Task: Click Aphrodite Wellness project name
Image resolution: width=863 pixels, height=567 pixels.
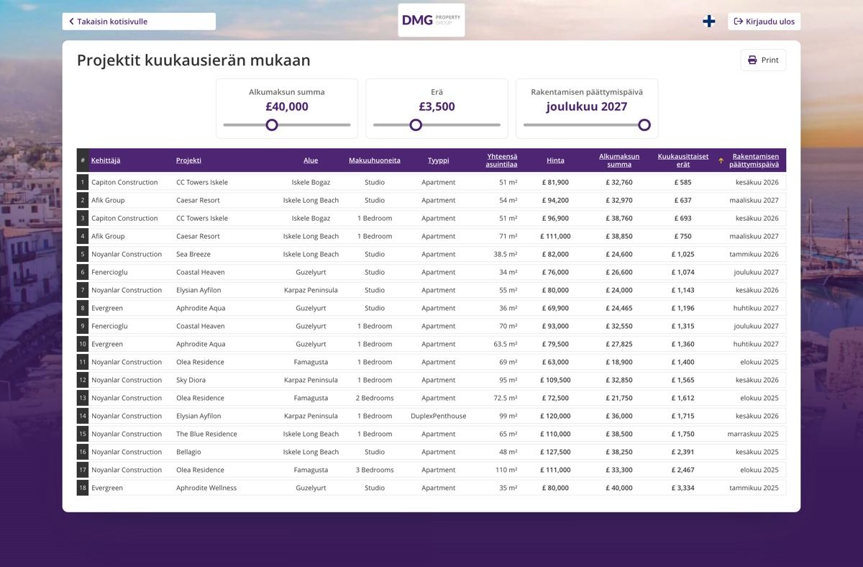Action: [x=206, y=488]
